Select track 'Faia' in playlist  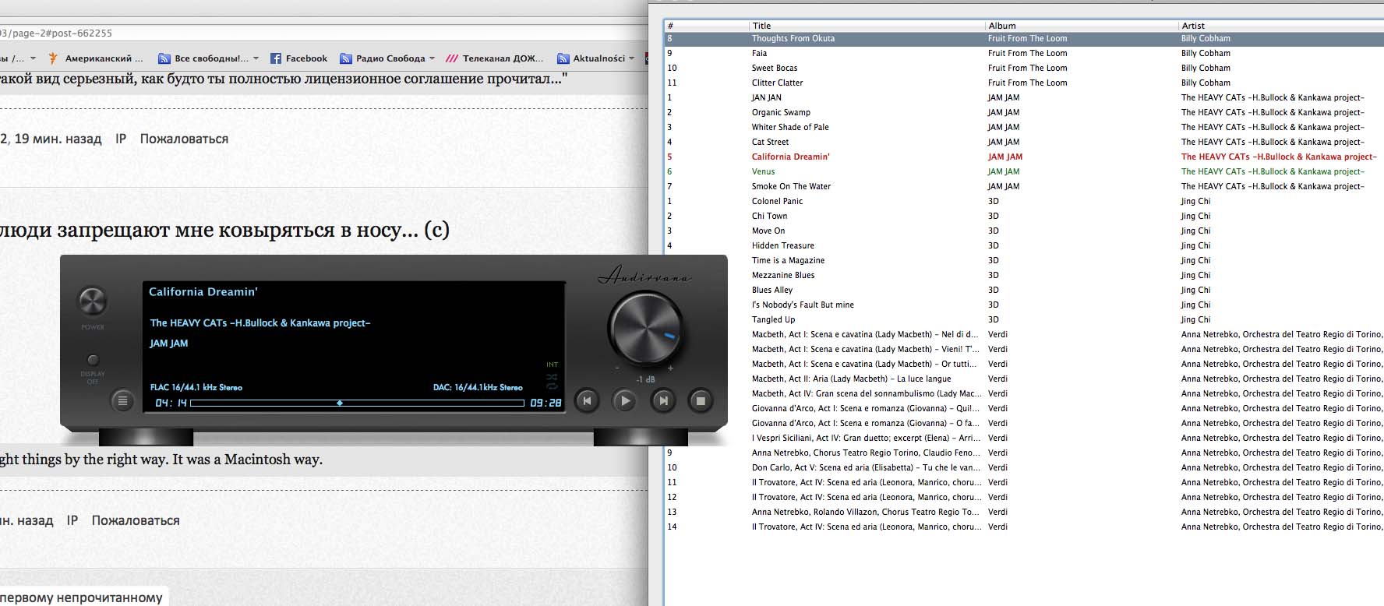pos(1024,53)
